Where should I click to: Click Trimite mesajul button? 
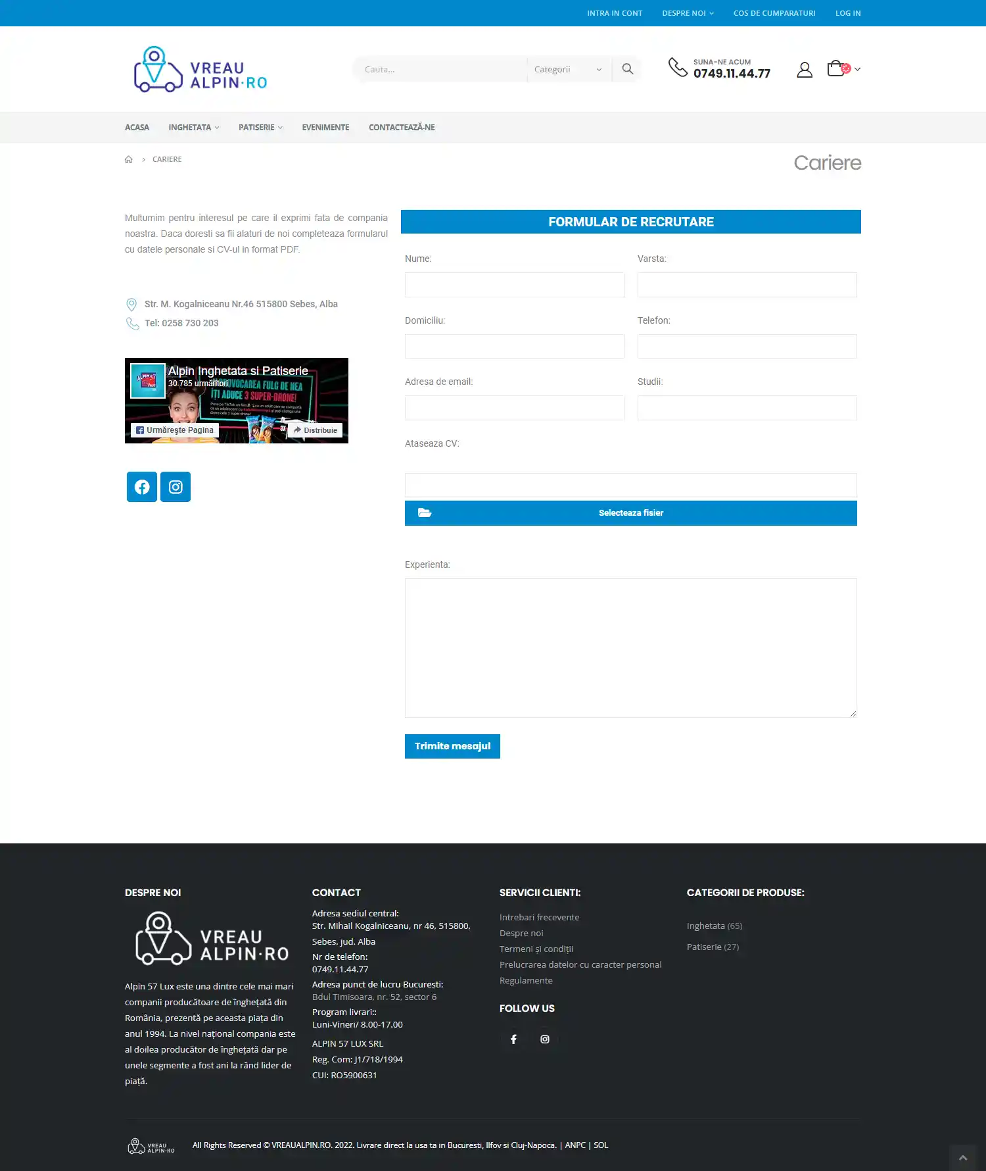tap(452, 746)
